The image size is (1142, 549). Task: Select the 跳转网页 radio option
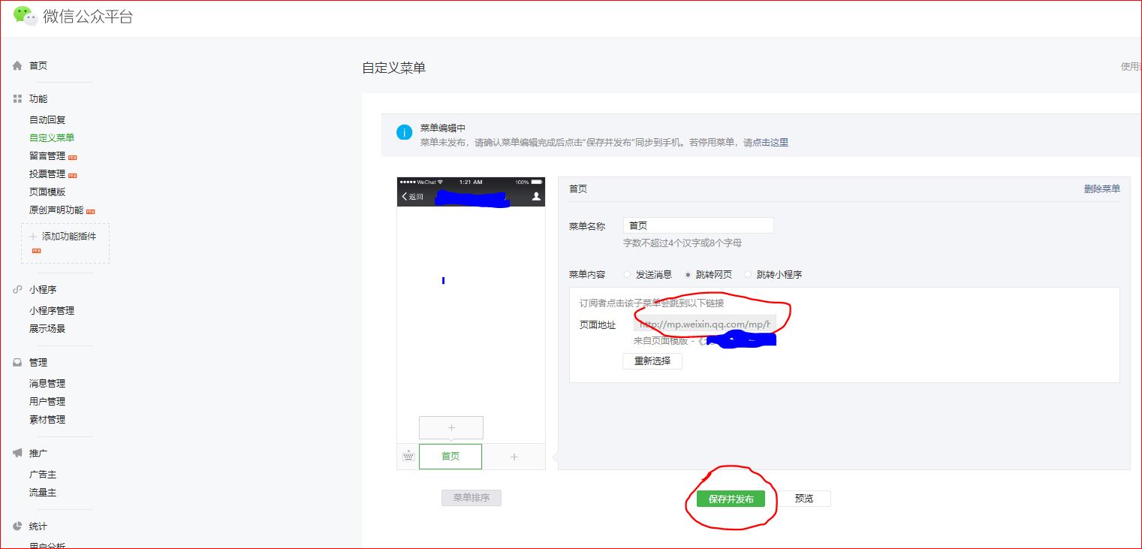pyautogui.click(x=688, y=275)
